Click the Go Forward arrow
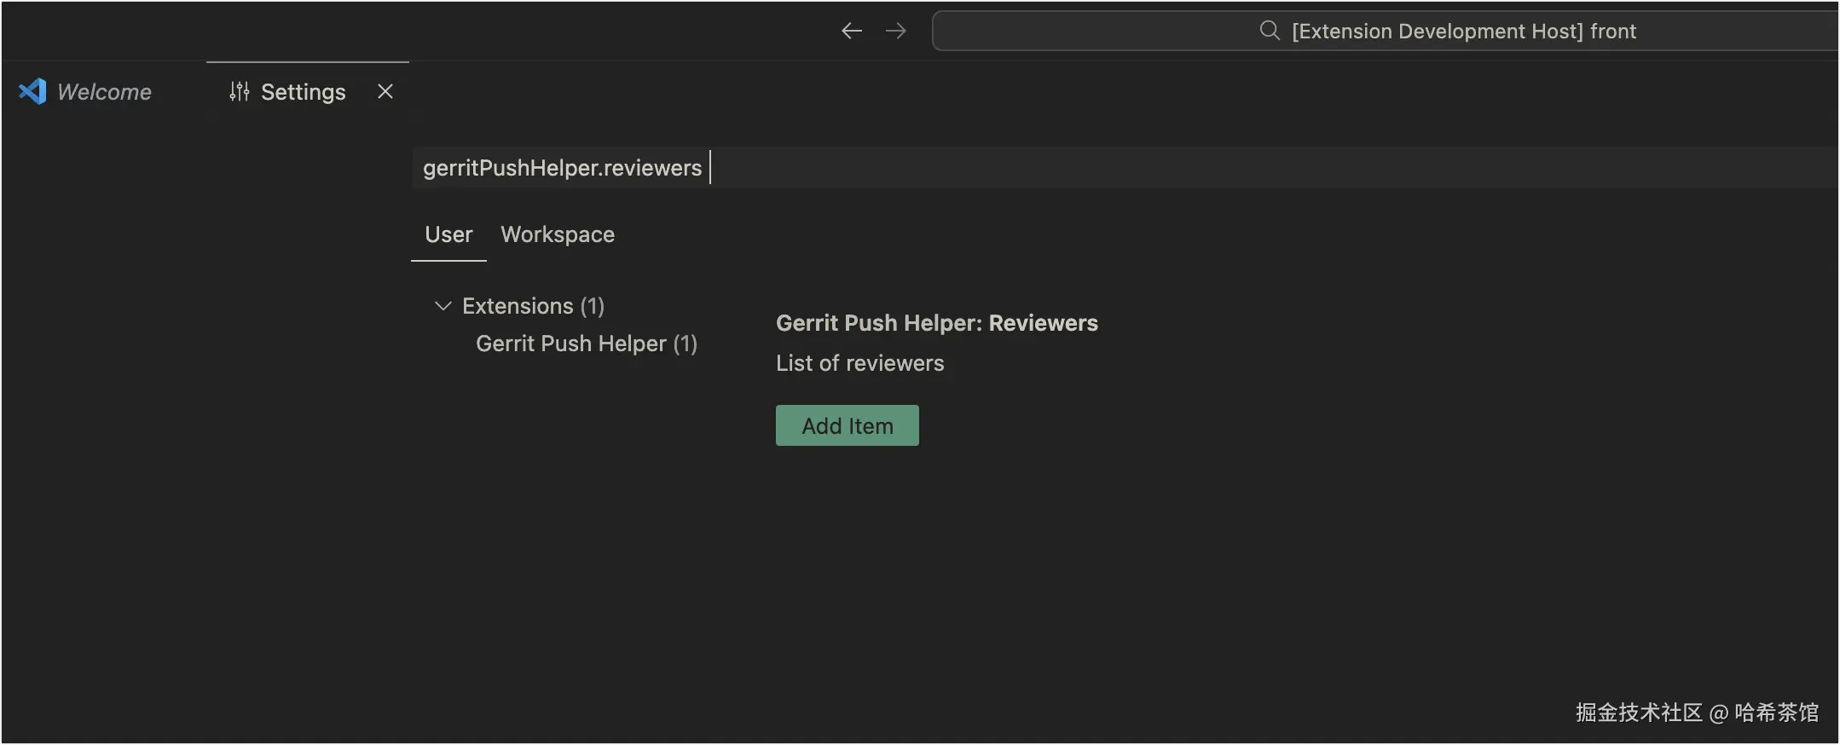Viewport: 1840px width, 745px height. pyautogui.click(x=895, y=32)
